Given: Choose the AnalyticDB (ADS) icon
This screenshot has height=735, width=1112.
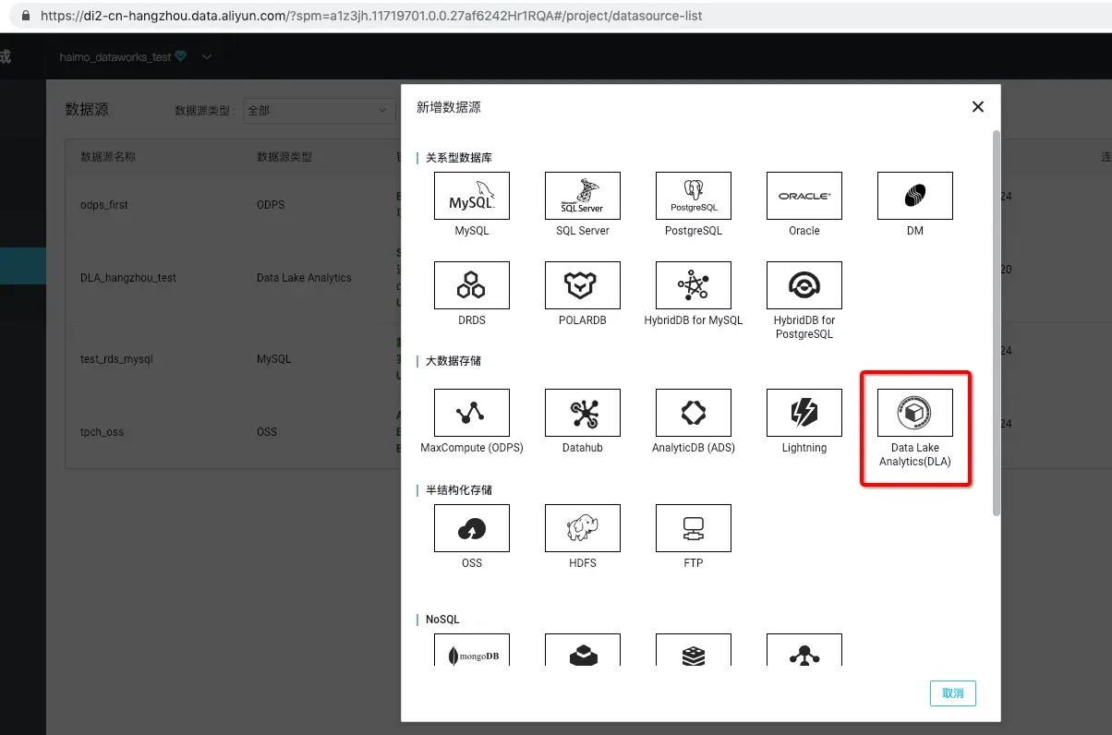Looking at the screenshot, I should point(694,413).
